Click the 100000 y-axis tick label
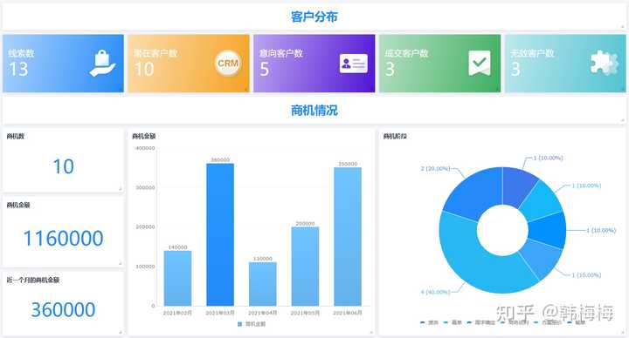Screen dimensions: 629x338 pos(145,267)
